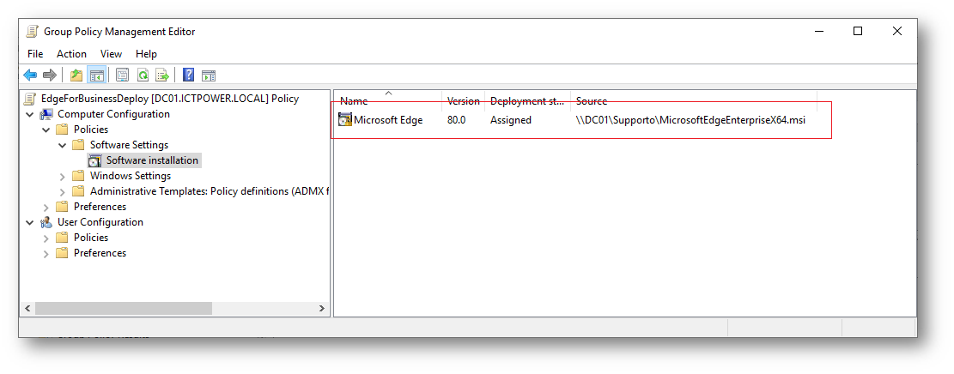Expand Policies under User Configuration

click(x=46, y=238)
